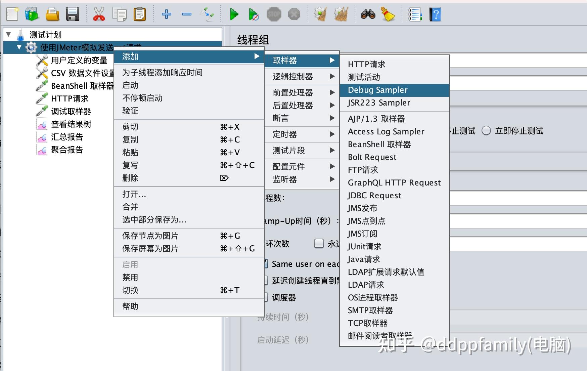The image size is (587, 371).
Task: Enable the Same user on each iteration checkbox
Action: pyautogui.click(x=266, y=263)
